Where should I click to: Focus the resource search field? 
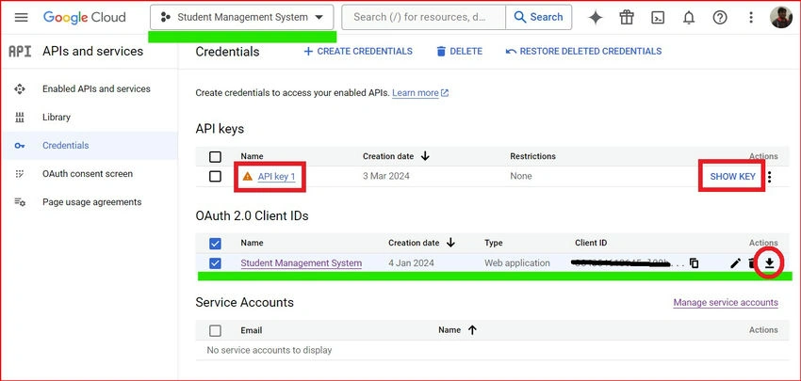pyautogui.click(x=423, y=17)
